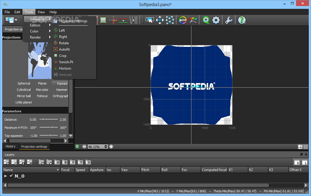
Task: Switch to the History tab
Action: point(11,146)
